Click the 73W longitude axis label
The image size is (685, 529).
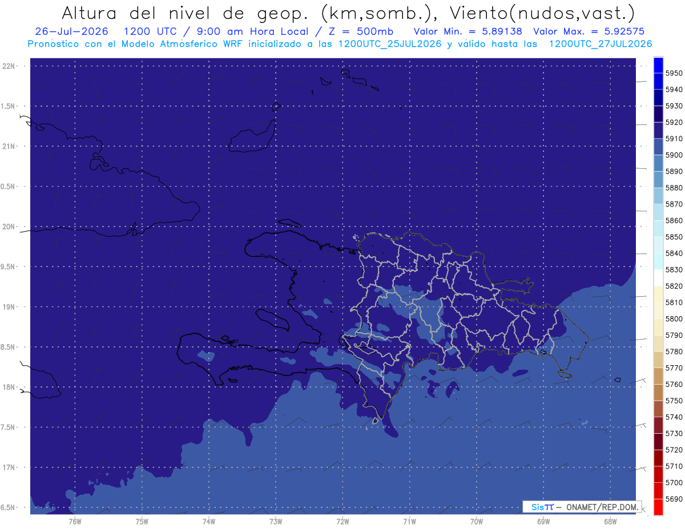[x=276, y=520]
